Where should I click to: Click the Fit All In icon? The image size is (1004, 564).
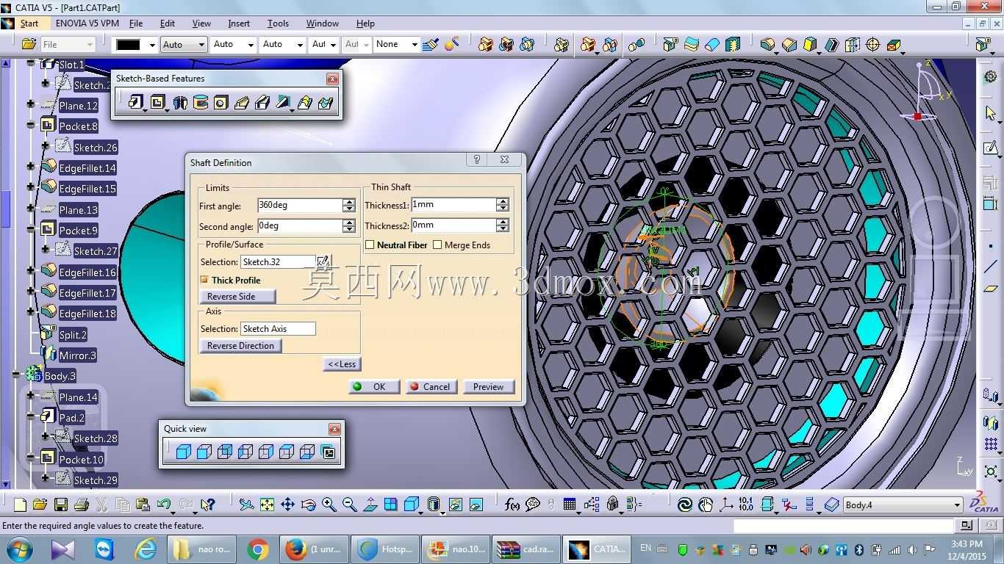tap(267, 505)
